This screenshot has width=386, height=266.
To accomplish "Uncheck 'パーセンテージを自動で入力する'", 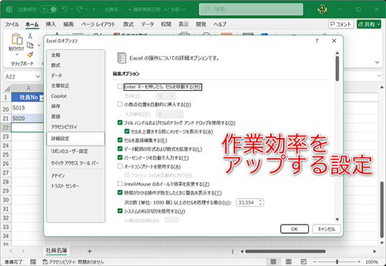I will (x=120, y=157).
